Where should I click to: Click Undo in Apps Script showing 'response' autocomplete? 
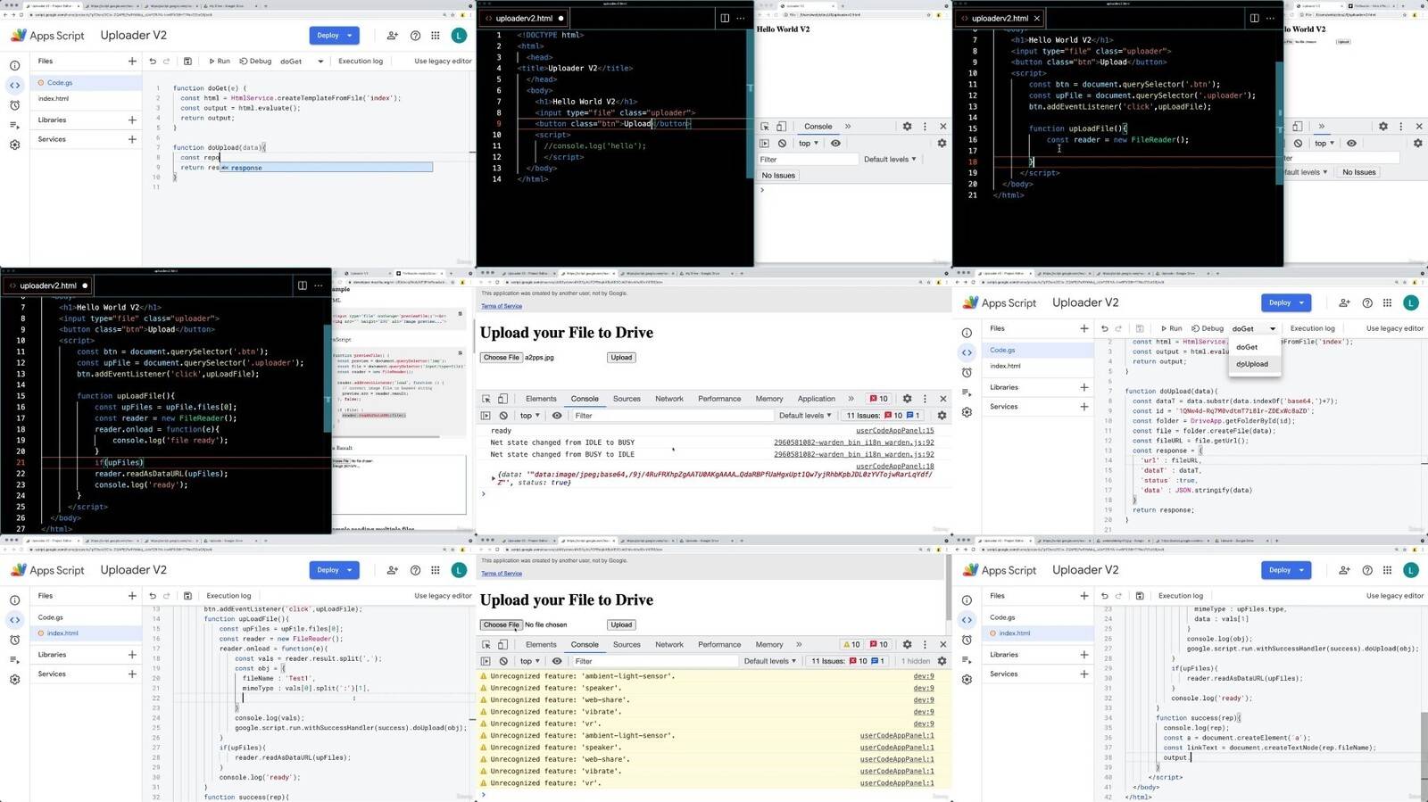click(x=153, y=62)
